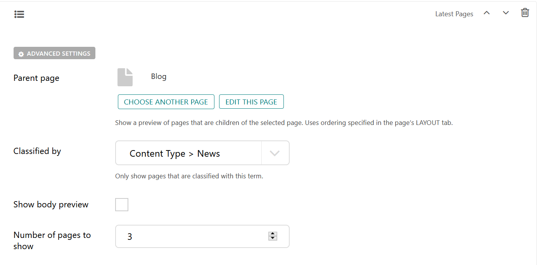This screenshot has width=539, height=265.
Task: Open Advanced Settings via gear button
Action: tap(54, 53)
